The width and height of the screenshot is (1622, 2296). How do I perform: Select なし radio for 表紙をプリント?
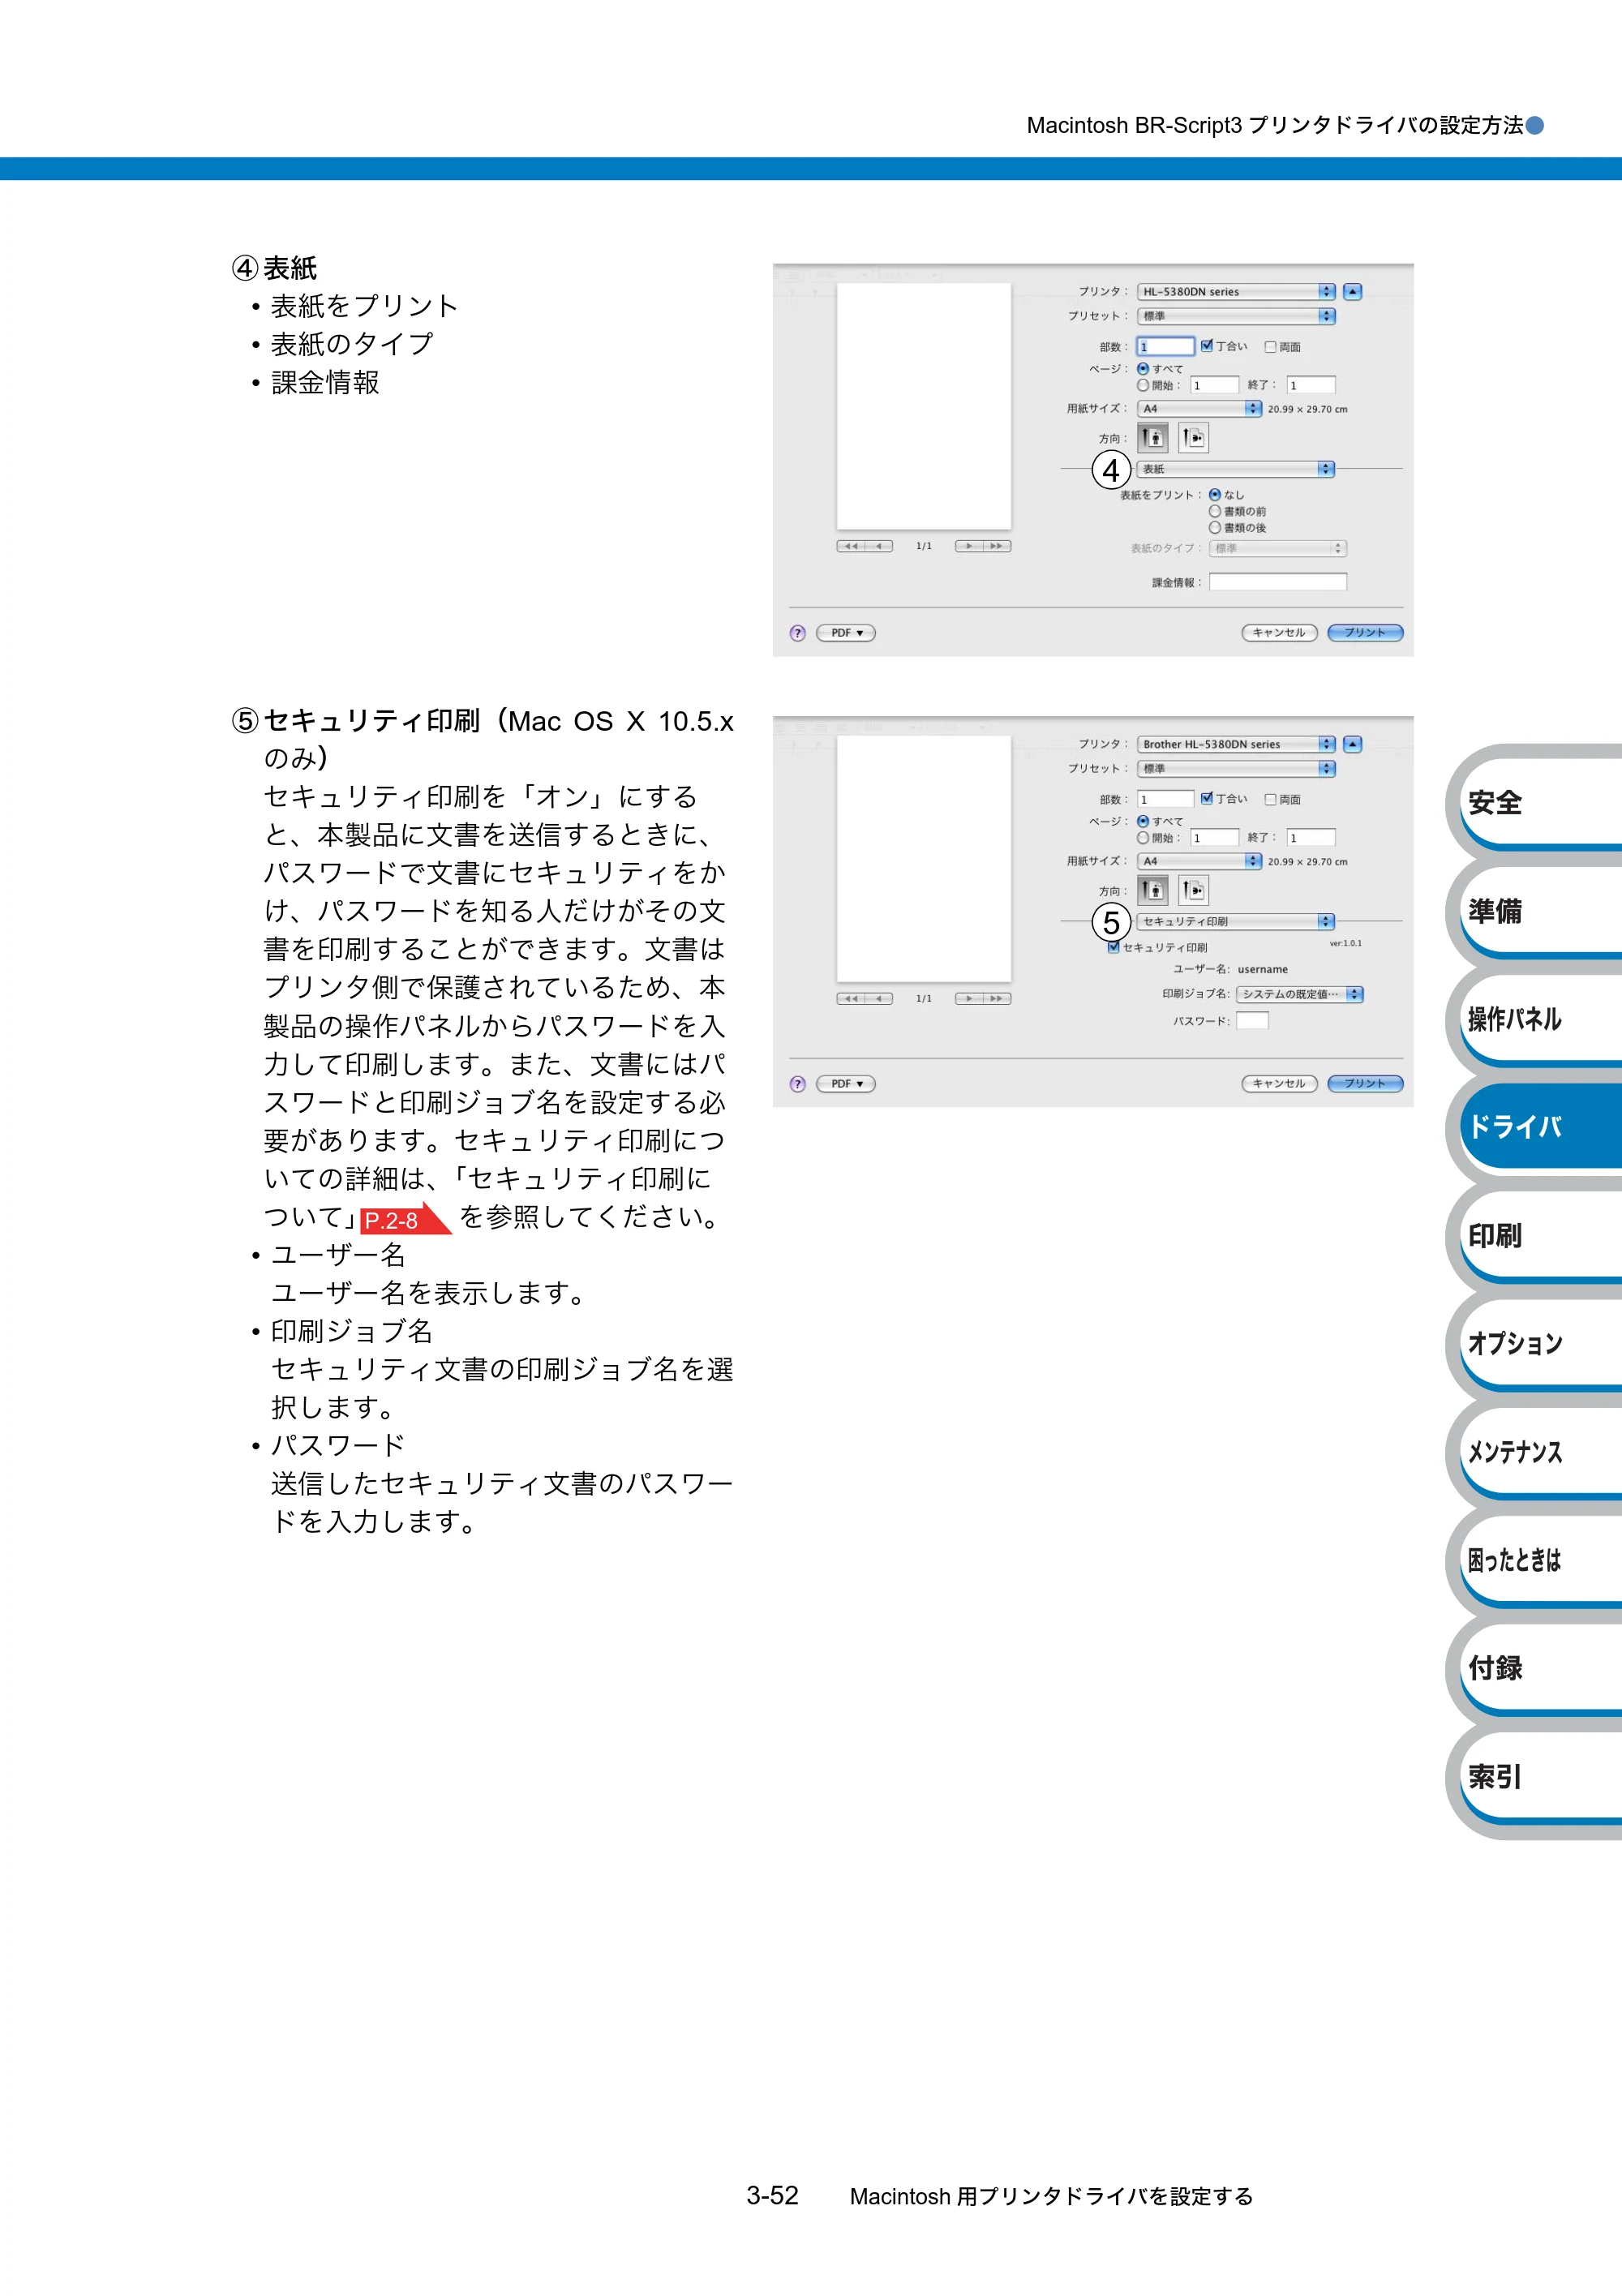(x=1215, y=495)
